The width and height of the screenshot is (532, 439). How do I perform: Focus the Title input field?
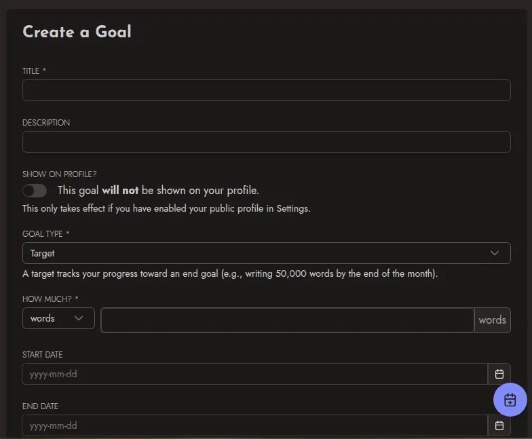coord(266,90)
